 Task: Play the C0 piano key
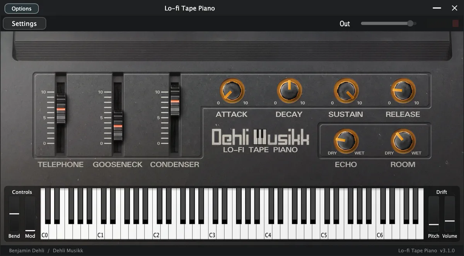click(x=45, y=232)
